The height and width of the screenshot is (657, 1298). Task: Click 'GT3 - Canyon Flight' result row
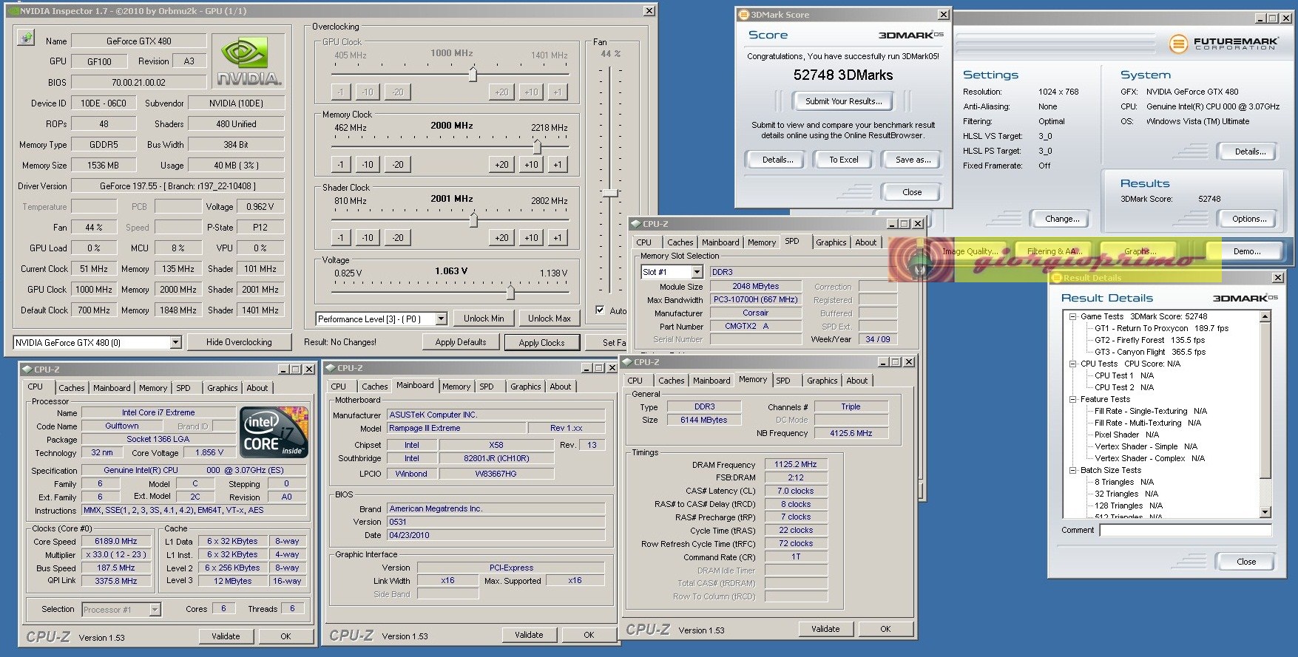(x=1150, y=352)
